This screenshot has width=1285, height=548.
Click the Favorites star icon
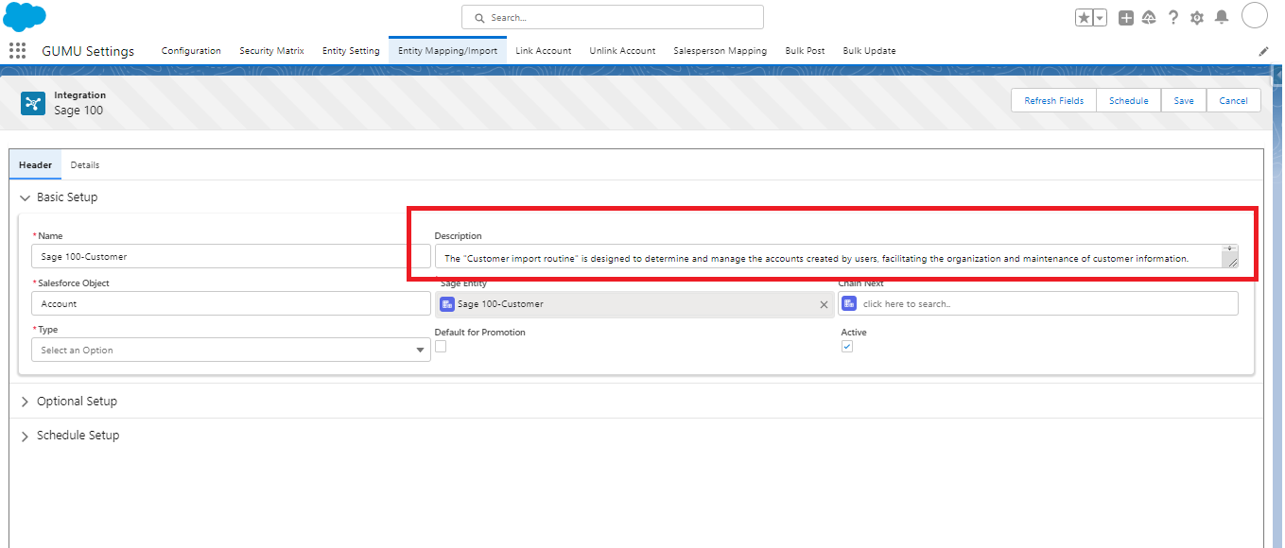[1085, 18]
